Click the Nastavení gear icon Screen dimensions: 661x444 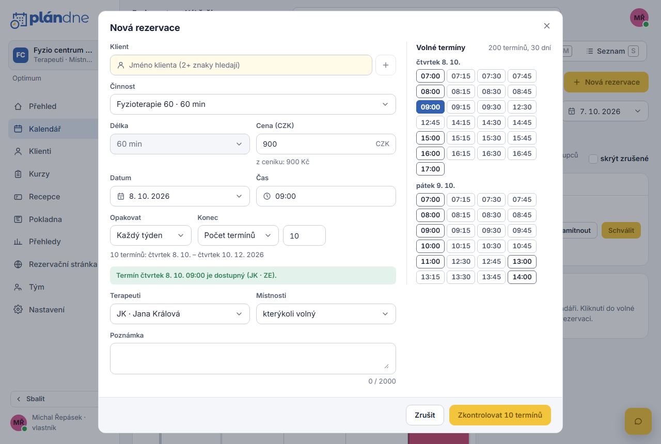tap(18, 310)
